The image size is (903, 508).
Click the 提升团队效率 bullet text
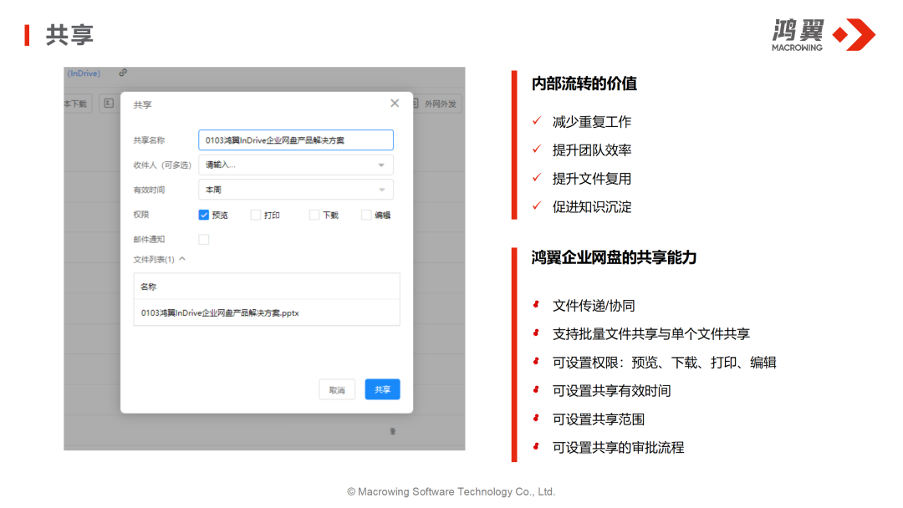pos(591,150)
